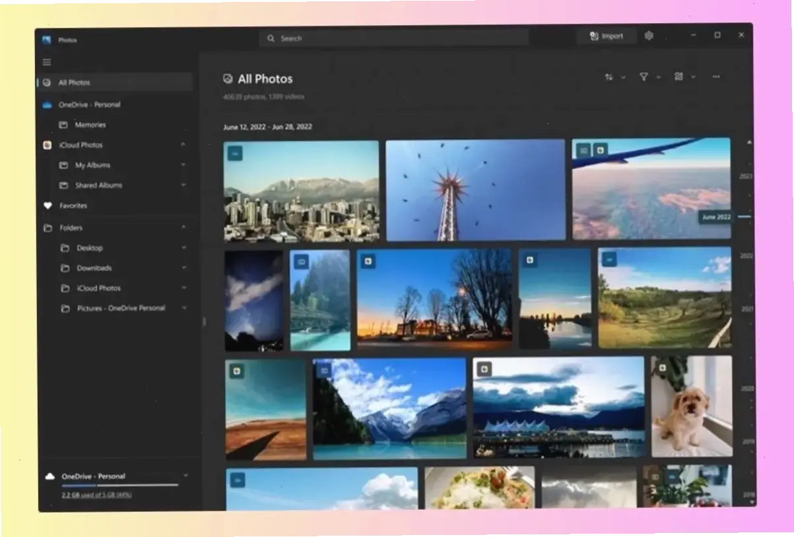The height and width of the screenshot is (537, 794).
Task: Click the June 12, 2022 - Jun 28, 2022 heading
Action: click(x=268, y=127)
